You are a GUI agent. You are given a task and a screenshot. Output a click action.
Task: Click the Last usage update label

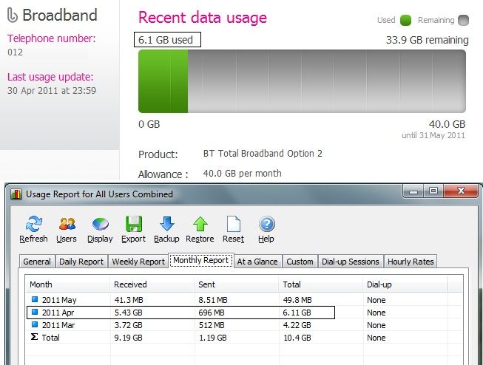tap(50, 77)
